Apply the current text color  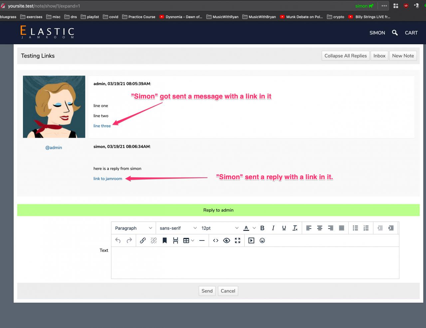tap(246, 228)
